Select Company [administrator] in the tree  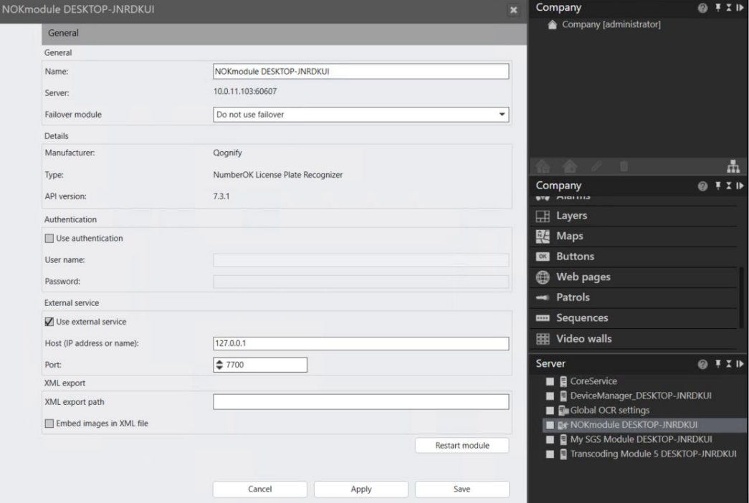[611, 24]
